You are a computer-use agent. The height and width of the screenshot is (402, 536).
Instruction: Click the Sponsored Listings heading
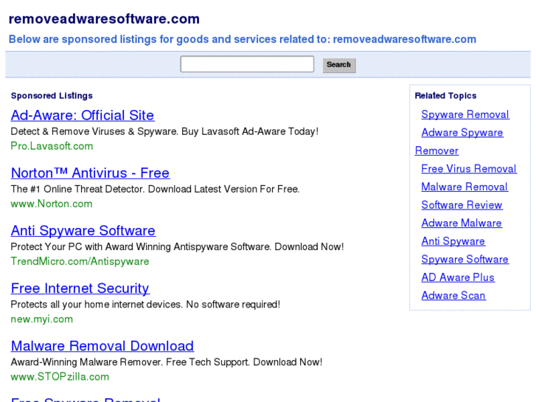(52, 96)
